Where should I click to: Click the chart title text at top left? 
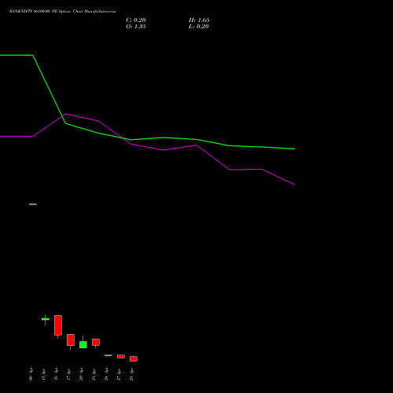point(62,12)
